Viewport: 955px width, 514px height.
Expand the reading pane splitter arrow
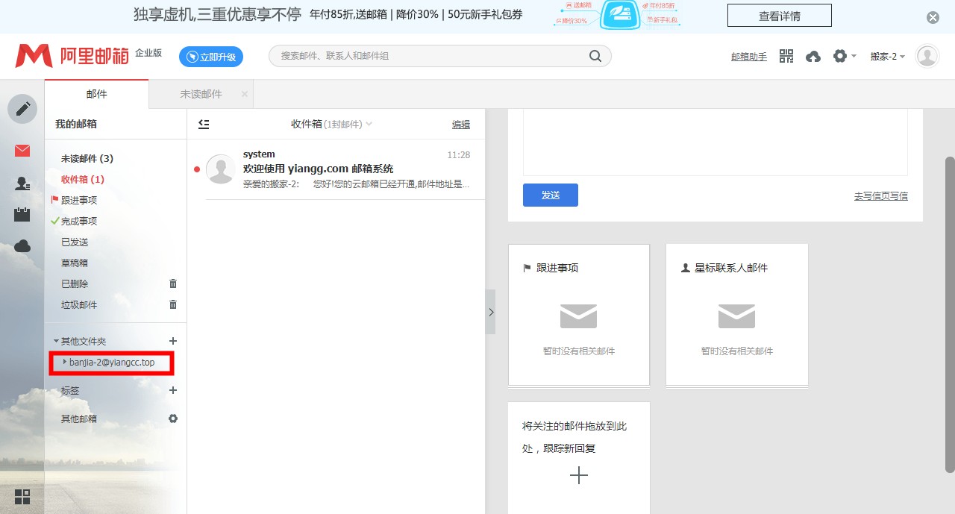(x=490, y=312)
